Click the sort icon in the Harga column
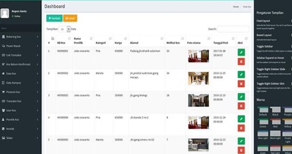This screenshot has width=292, height=154. coord(126,39)
